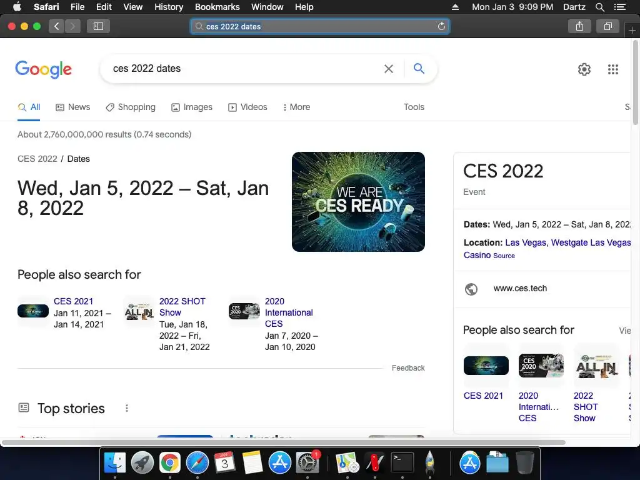The image size is (640, 480).
Task: Clear the Google search box with X
Action: [x=389, y=69]
